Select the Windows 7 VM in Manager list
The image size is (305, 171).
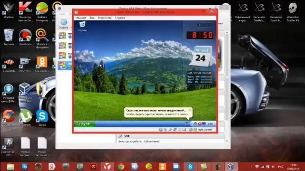coord(65,36)
